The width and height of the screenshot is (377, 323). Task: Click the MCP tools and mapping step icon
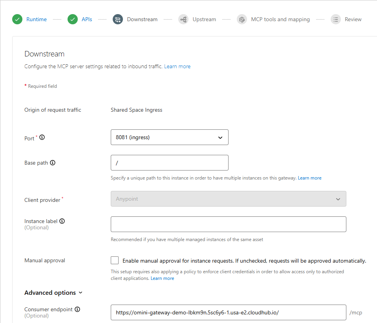[x=242, y=19]
